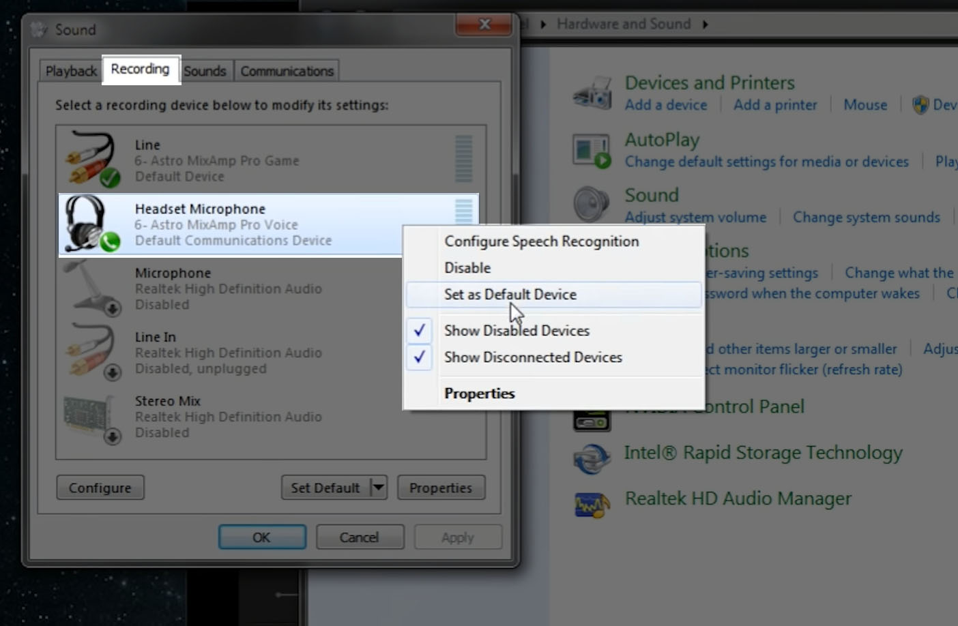Image resolution: width=958 pixels, height=626 pixels.
Task: Select the Stereo Mix device row
Action: click(x=271, y=417)
